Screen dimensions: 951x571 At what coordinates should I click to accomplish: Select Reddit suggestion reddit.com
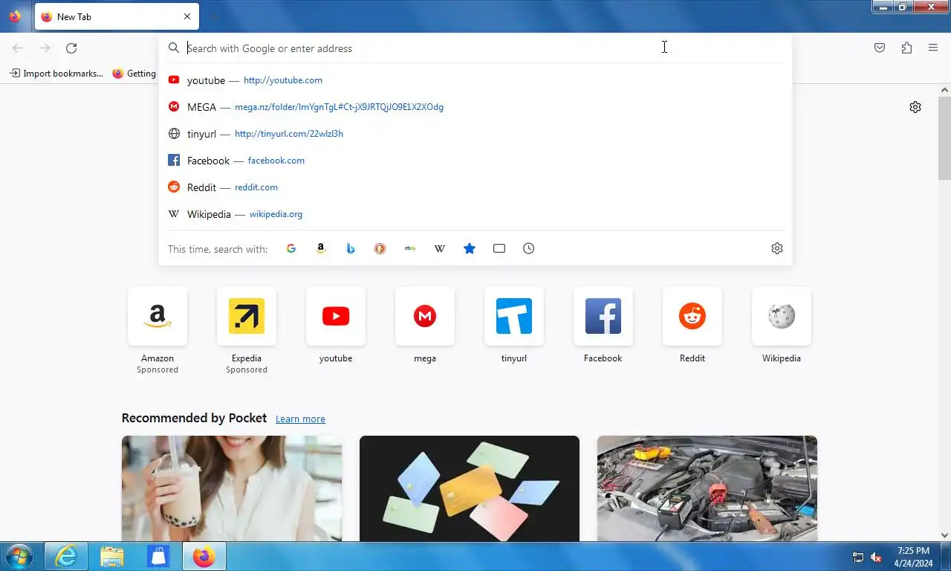[x=475, y=187]
